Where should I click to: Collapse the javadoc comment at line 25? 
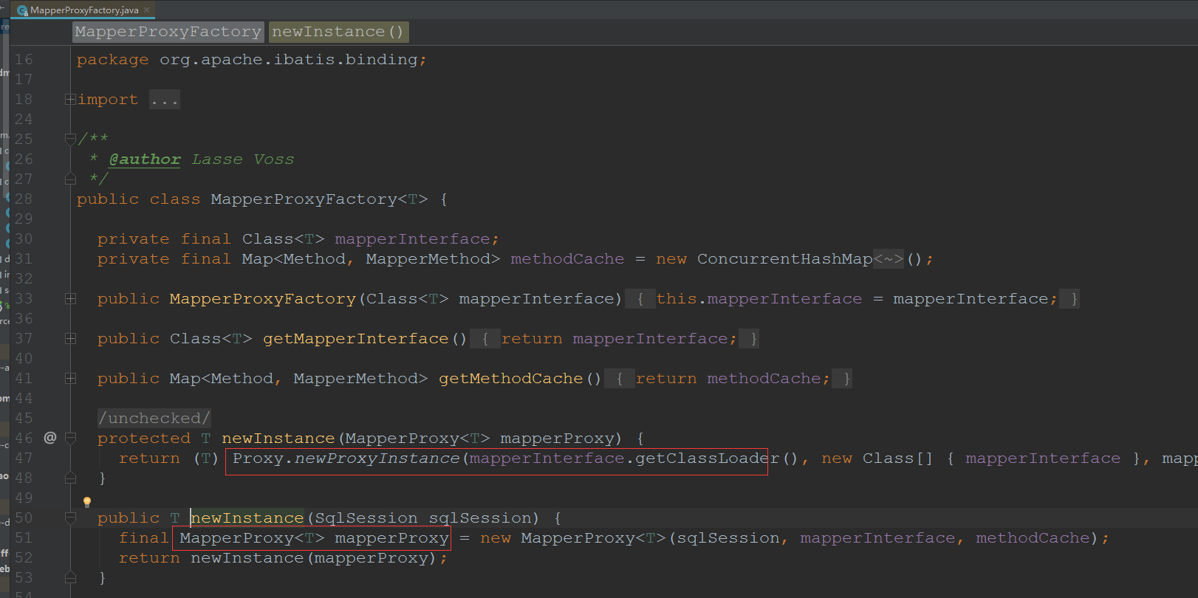(70, 139)
